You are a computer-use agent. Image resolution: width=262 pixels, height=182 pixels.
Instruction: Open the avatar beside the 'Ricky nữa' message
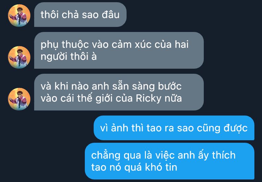point(19,99)
